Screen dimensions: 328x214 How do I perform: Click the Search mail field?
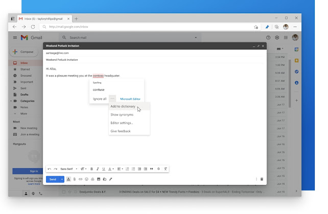click(130, 38)
